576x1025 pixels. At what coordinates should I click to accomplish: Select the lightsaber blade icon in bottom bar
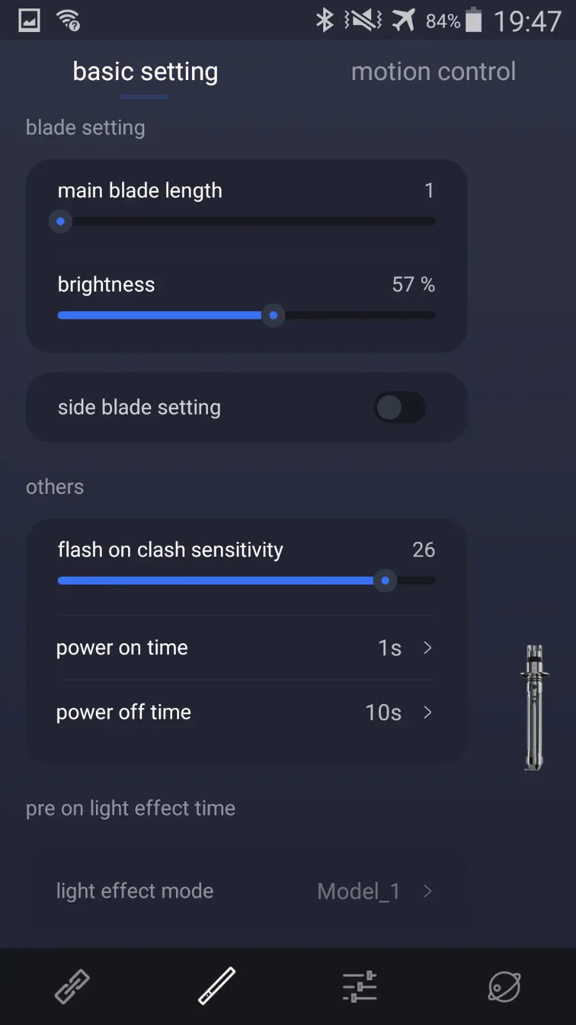point(216,985)
